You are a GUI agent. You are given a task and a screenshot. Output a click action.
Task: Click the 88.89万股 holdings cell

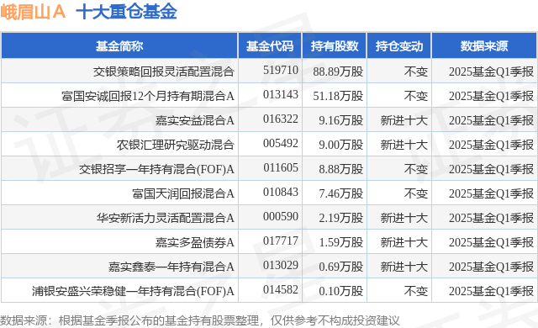click(x=338, y=71)
